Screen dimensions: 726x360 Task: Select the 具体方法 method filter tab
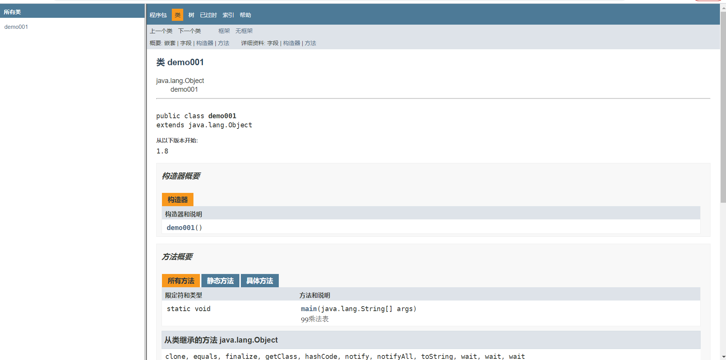(259, 280)
